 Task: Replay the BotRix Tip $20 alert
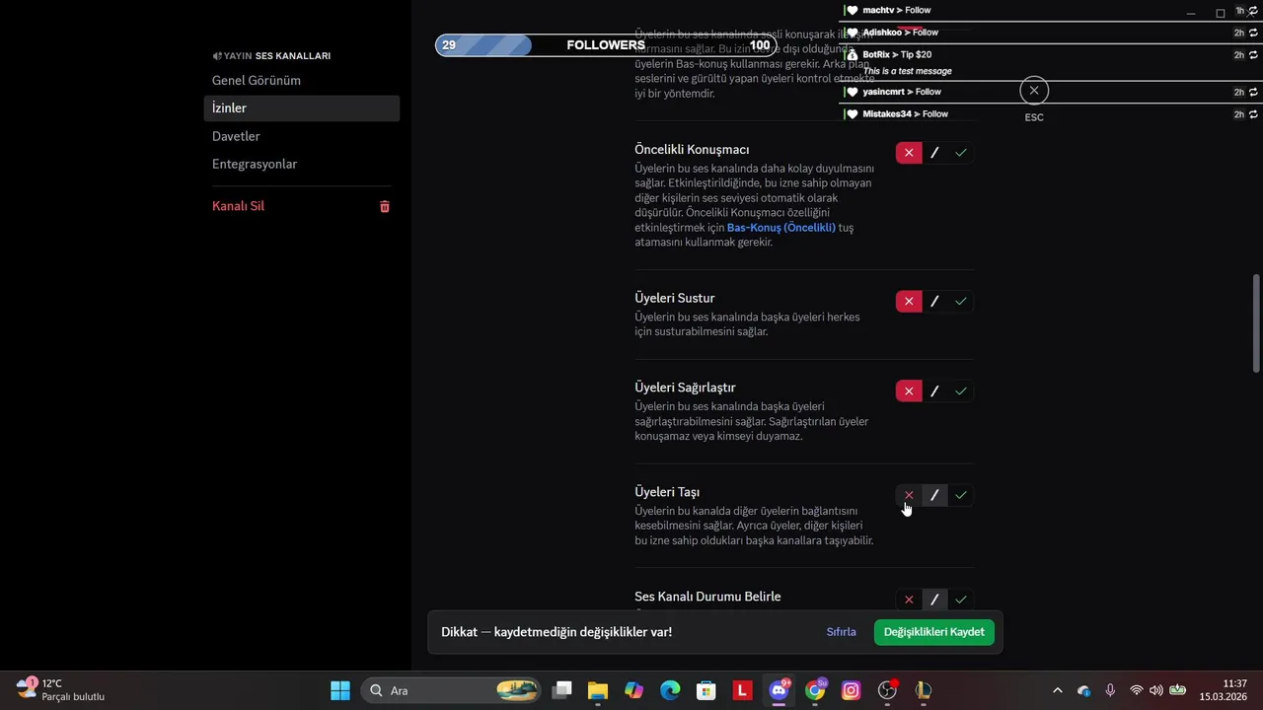click(x=1253, y=55)
